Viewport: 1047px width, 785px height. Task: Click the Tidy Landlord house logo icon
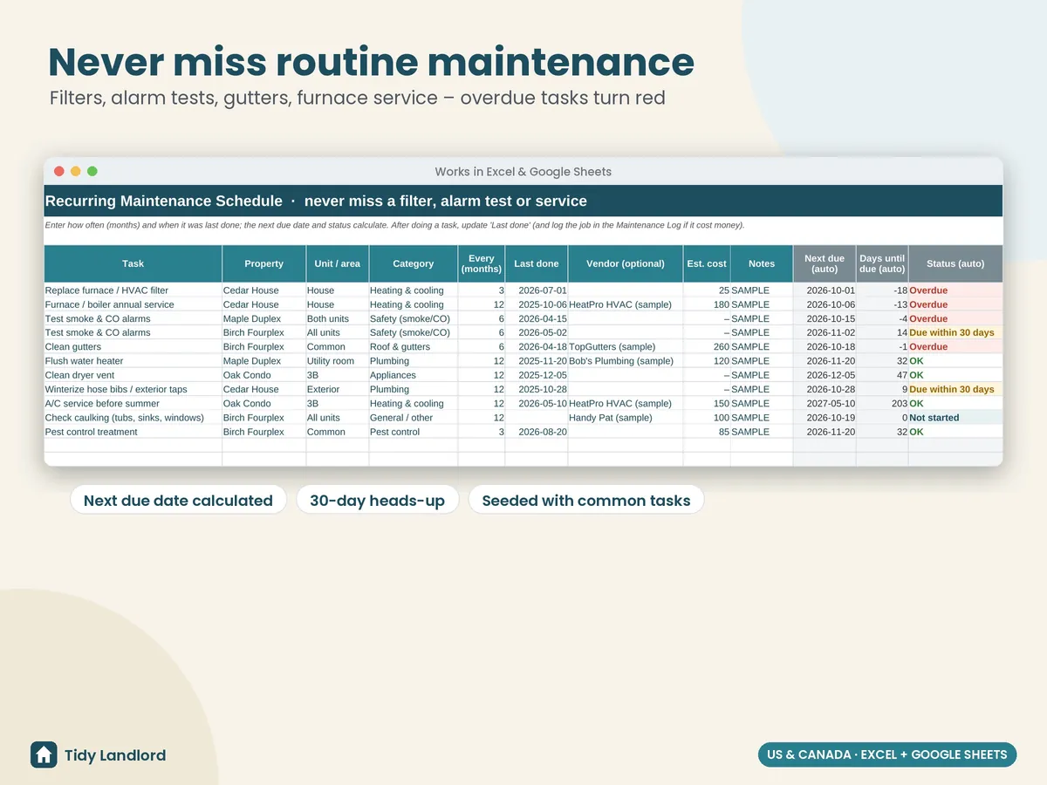click(44, 755)
